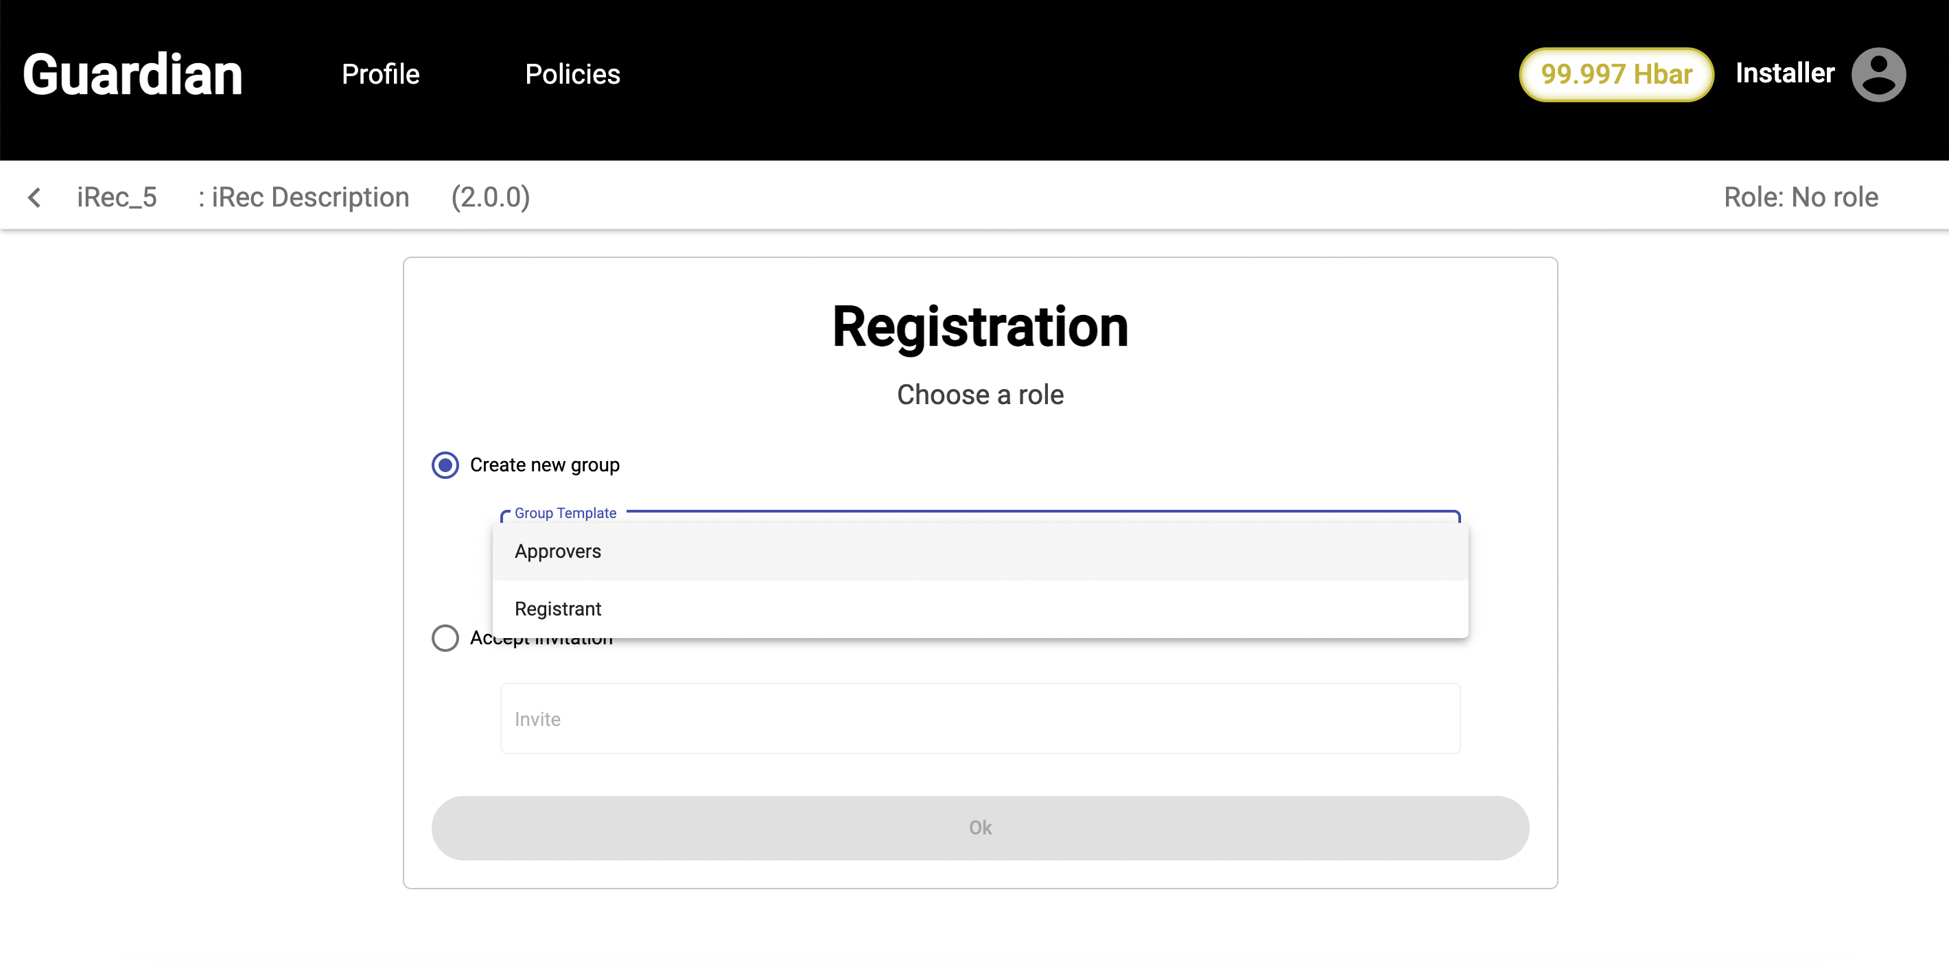Click the iRec_5 policy name
Screen dimensions: 1949x962
[x=117, y=198]
